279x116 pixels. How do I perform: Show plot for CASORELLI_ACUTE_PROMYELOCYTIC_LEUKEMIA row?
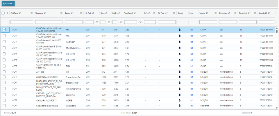pos(192,95)
